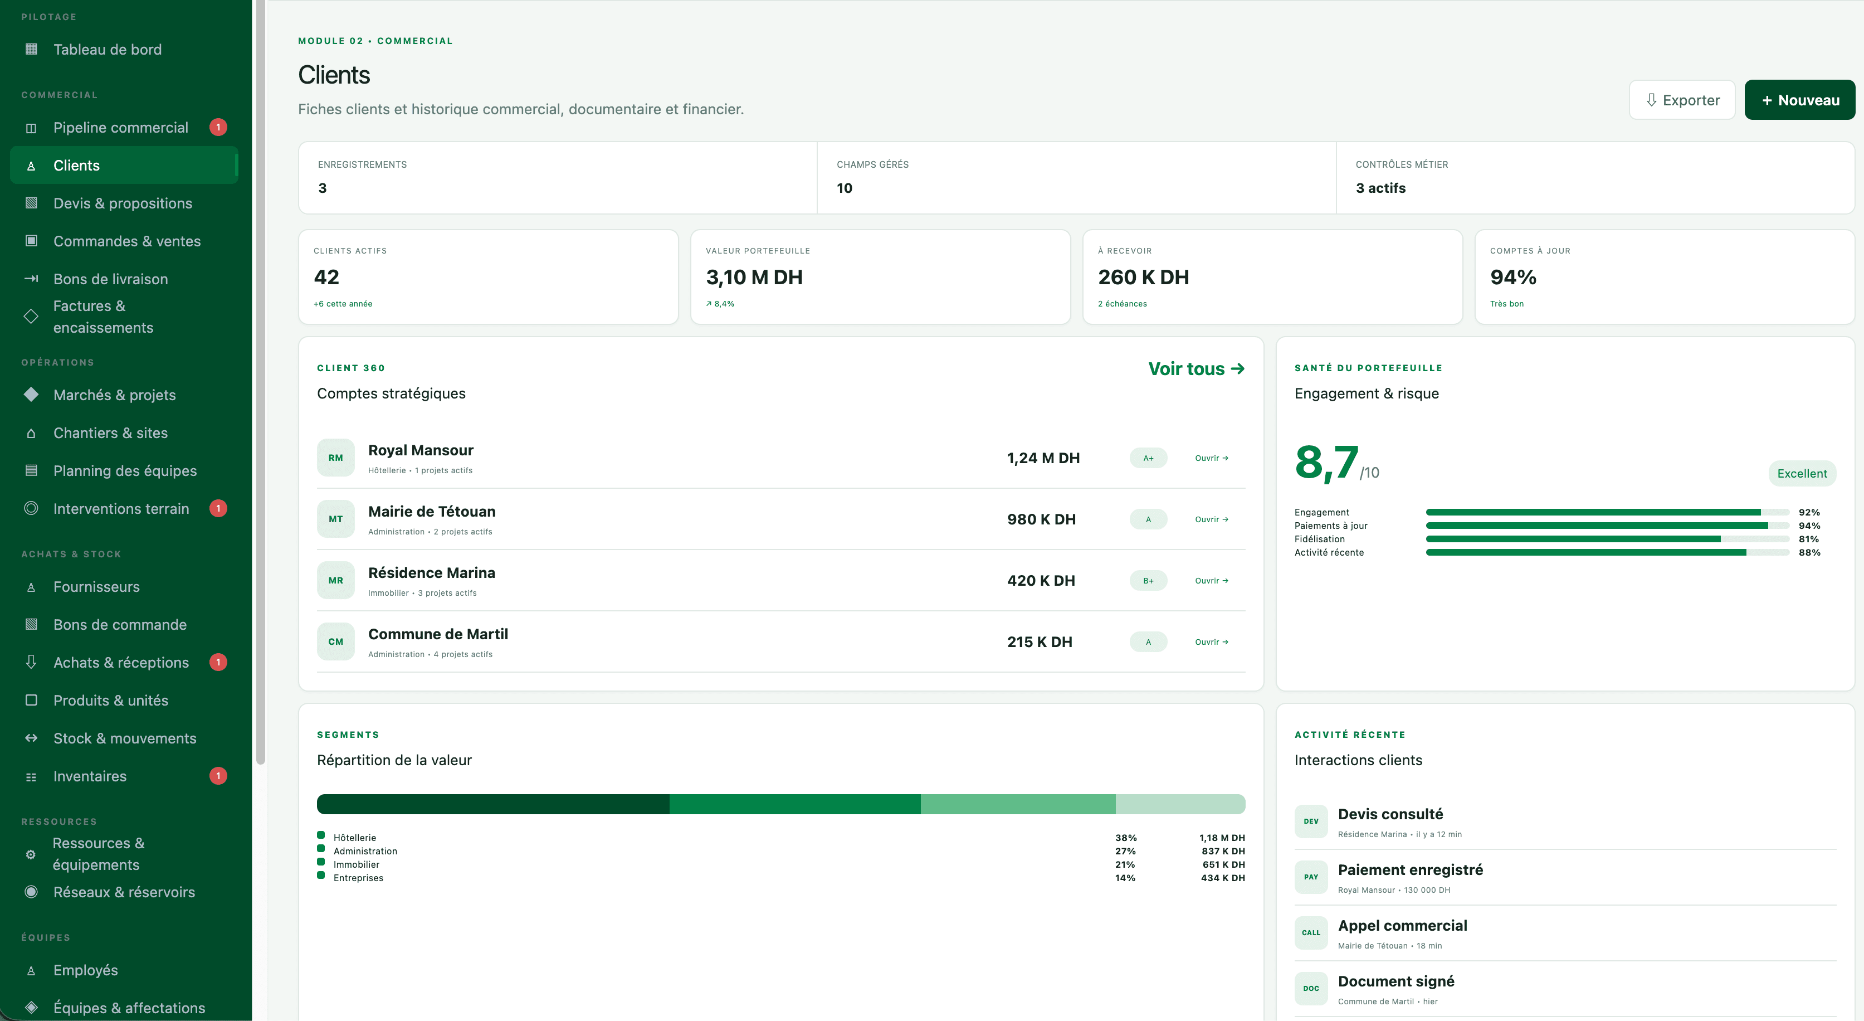Click the Clients person icon in sidebar
The image size is (1864, 1021).
point(31,166)
